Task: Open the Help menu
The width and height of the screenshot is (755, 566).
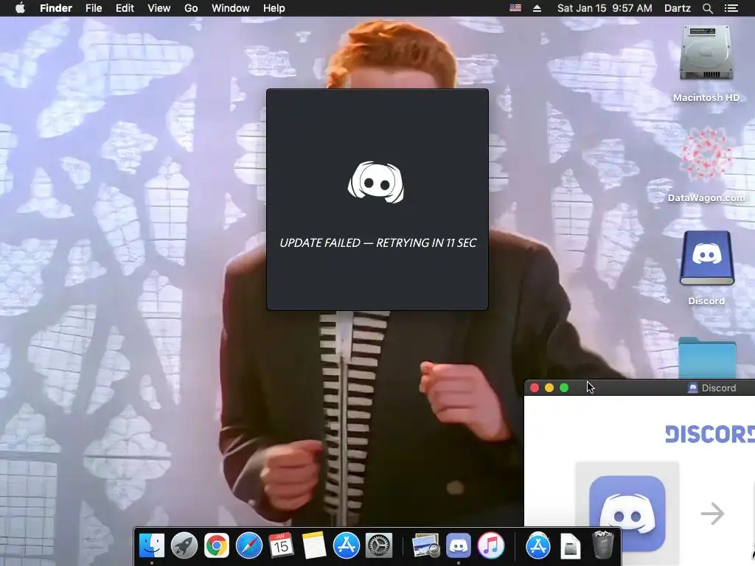Action: pos(274,8)
